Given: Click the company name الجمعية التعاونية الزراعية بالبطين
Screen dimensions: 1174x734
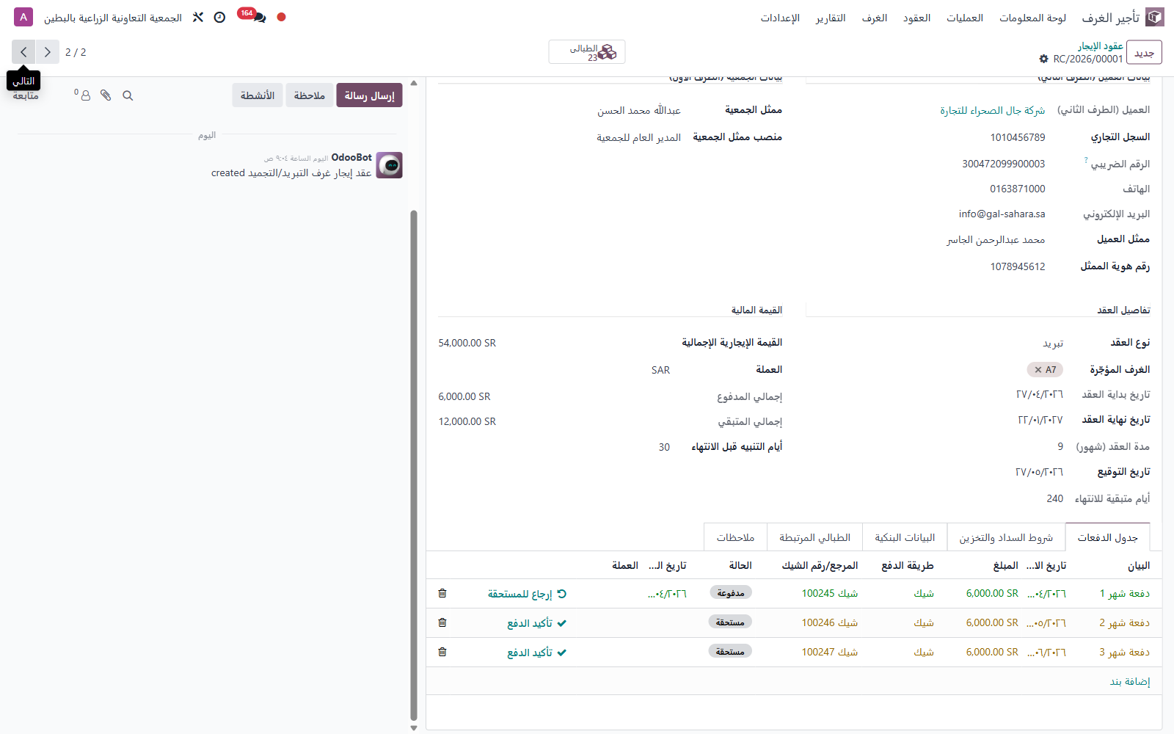Looking at the screenshot, I should (113, 18).
